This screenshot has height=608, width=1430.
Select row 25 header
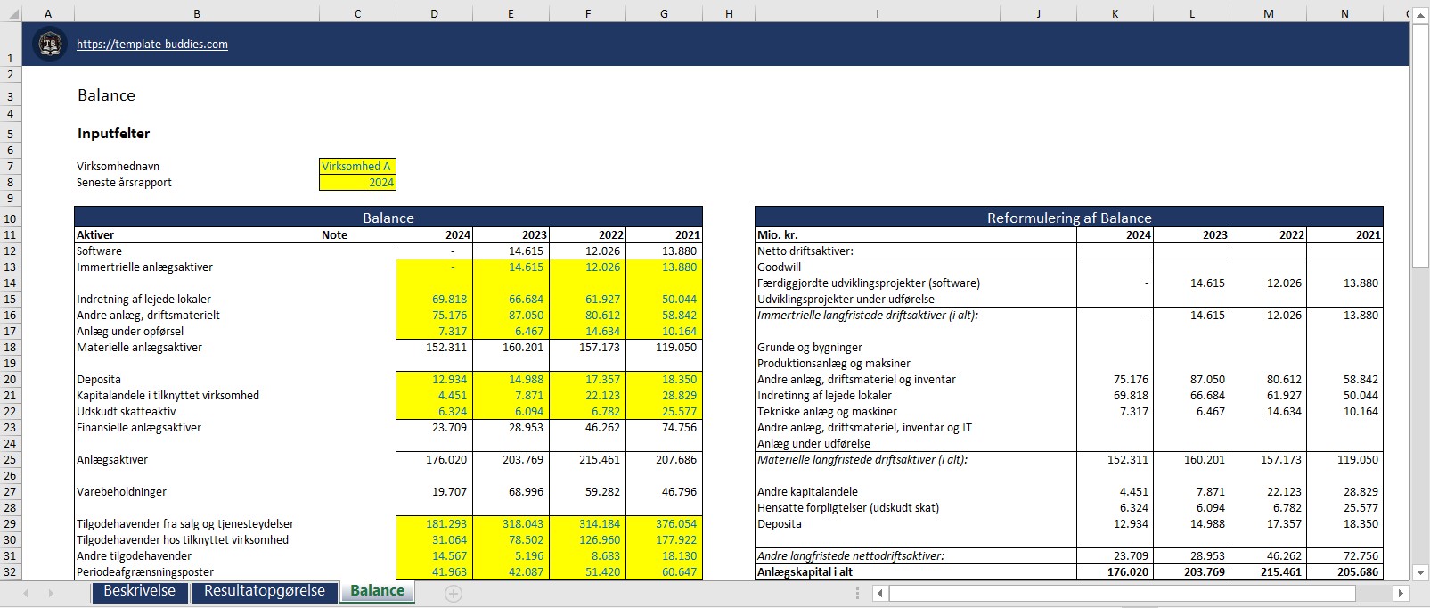click(11, 460)
